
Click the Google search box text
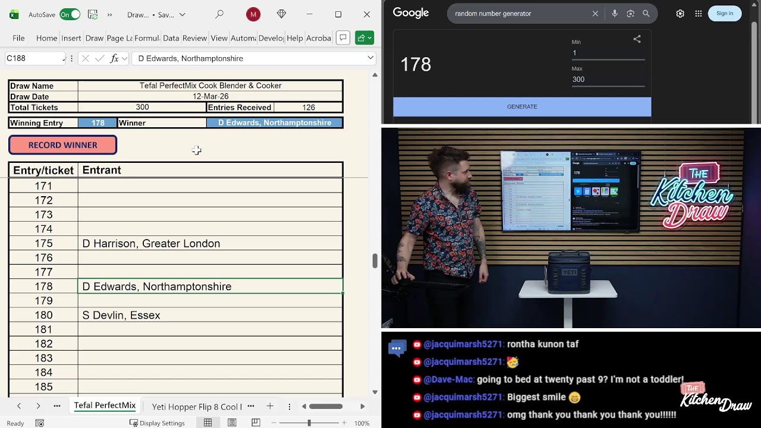pos(493,14)
